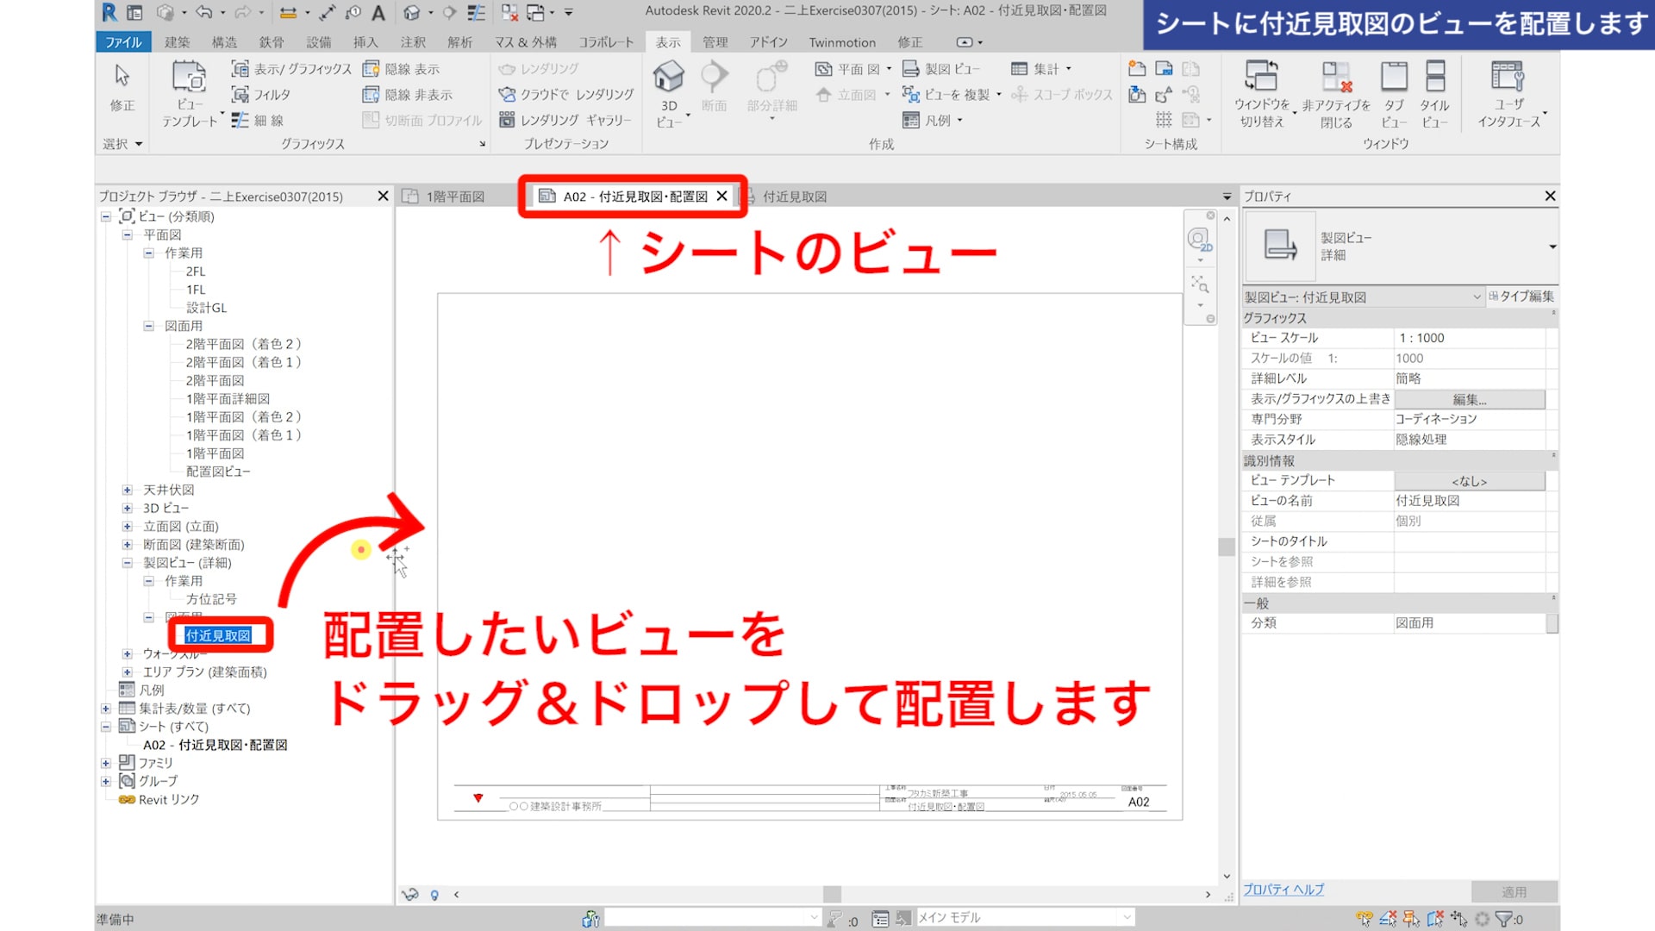Open the 管理 ribbon tab
Viewport: 1655px width, 931px height.
[715, 42]
